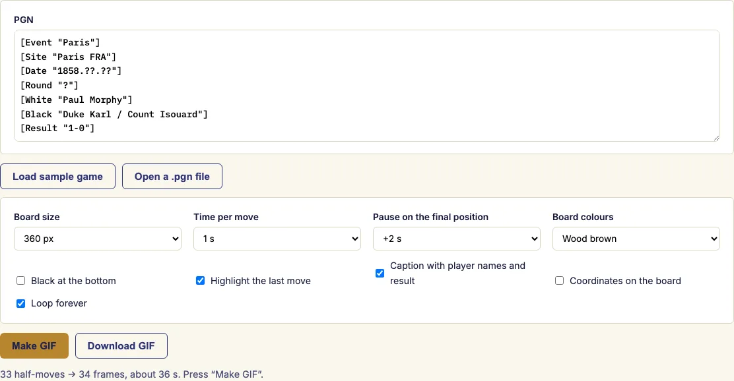This screenshot has height=381, width=734.
Task: Click the [White "Paul Morphy"] line
Action: (77, 100)
